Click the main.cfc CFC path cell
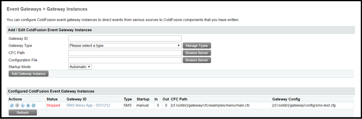Viewport: 362px width, 119px height. pos(210,105)
